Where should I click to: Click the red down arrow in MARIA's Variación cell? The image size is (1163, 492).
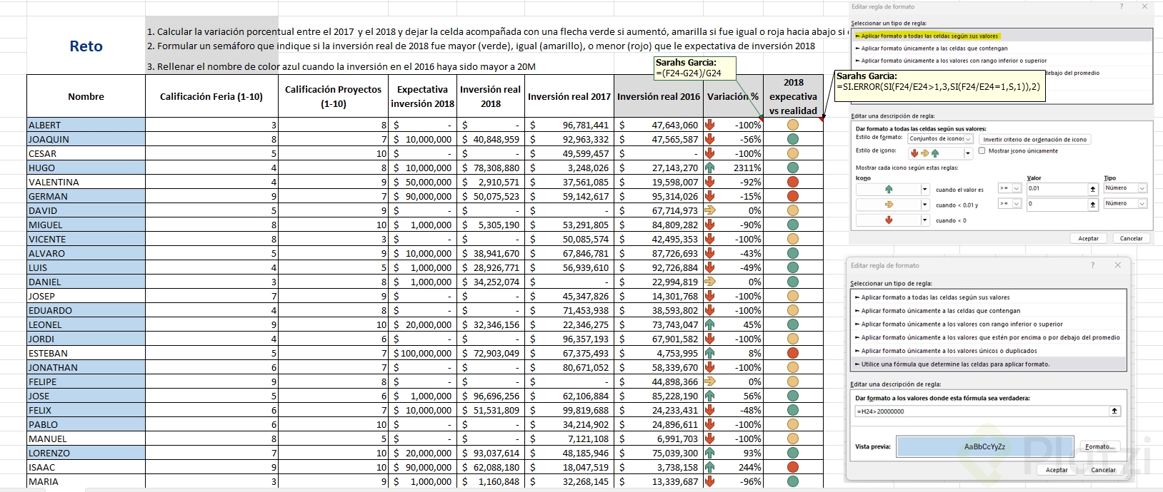(x=710, y=481)
